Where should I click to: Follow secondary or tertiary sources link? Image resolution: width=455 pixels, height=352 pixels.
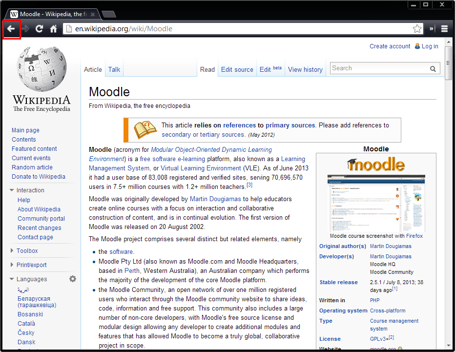click(x=203, y=135)
